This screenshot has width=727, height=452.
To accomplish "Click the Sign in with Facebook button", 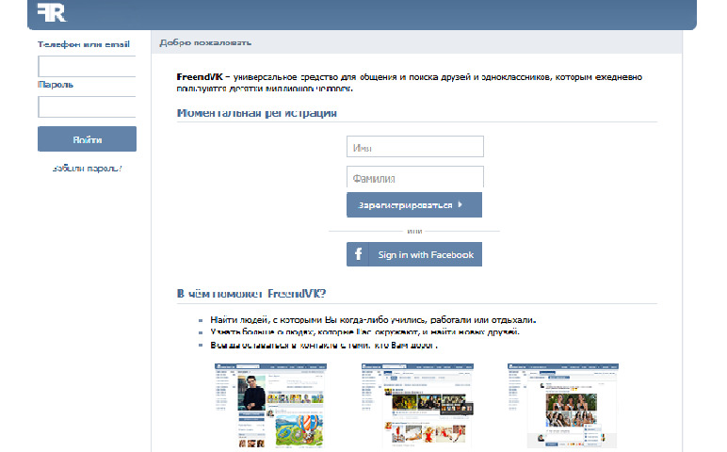I will 414,254.
